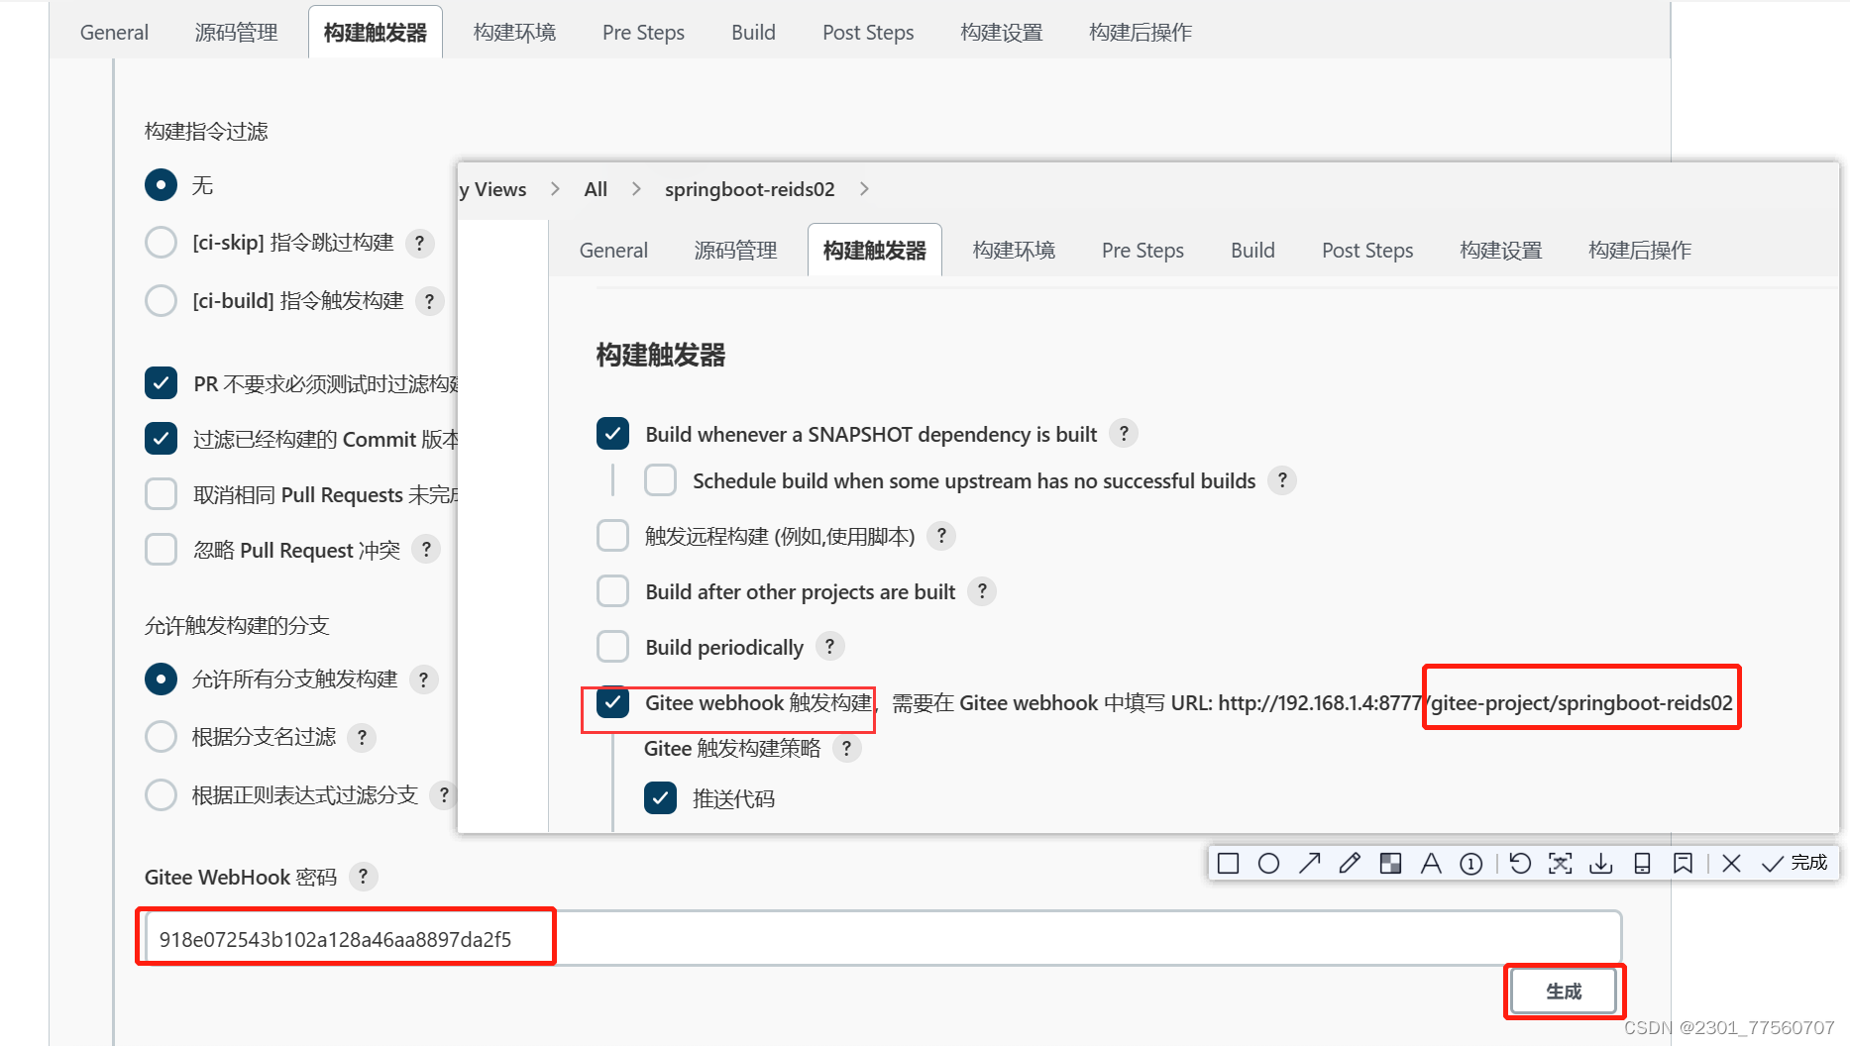Open help for Gitee WebHook 密码
This screenshot has height=1046, width=1850.
[363, 877]
